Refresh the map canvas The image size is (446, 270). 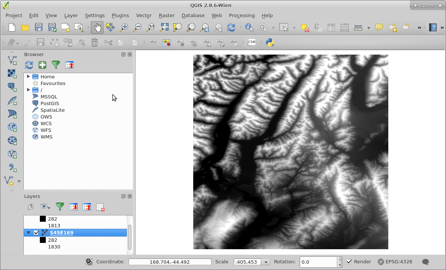pyautogui.click(x=231, y=27)
